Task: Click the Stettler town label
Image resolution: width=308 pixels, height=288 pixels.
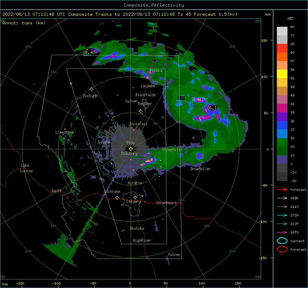Action: coord(200,99)
